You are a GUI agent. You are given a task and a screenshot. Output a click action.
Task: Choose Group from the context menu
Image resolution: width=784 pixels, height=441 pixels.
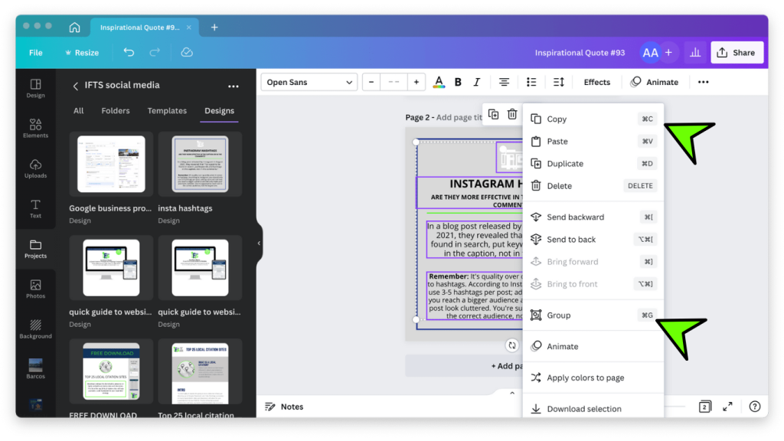pyautogui.click(x=593, y=315)
